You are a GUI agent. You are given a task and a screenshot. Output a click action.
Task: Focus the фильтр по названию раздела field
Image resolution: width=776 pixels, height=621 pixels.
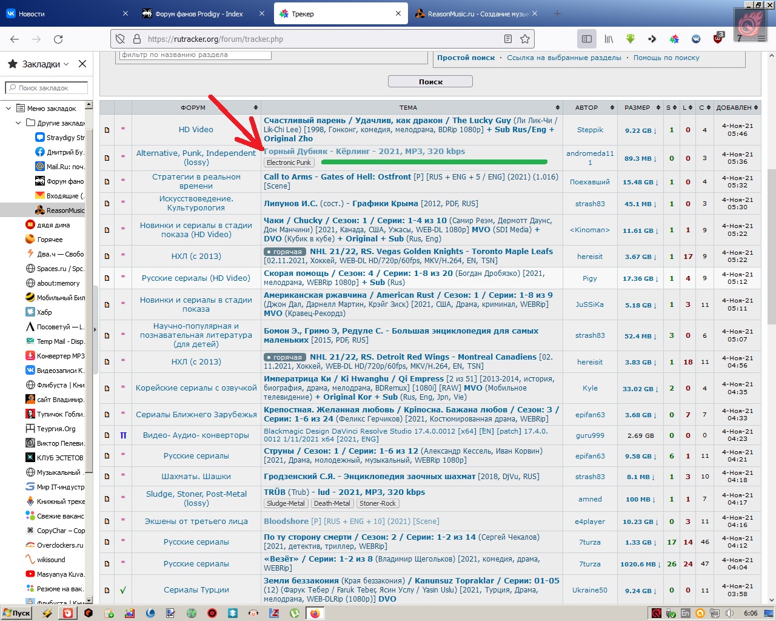(x=195, y=55)
